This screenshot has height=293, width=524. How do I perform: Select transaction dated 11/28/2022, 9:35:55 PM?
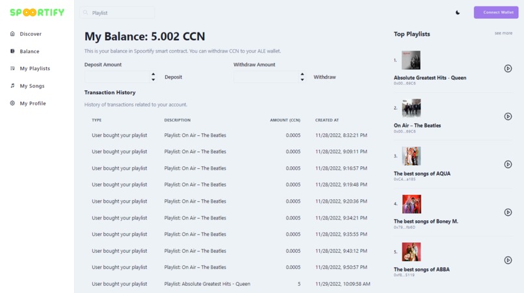point(229,234)
